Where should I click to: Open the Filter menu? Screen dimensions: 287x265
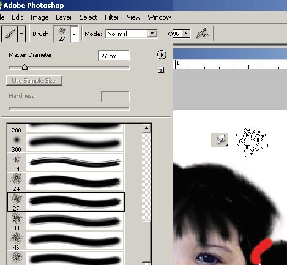tap(112, 17)
